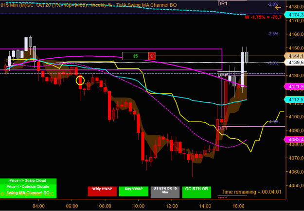Click the cyan 4174,3 price marker
Viewport: 304px width, 211px height.
click(x=294, y=15)
